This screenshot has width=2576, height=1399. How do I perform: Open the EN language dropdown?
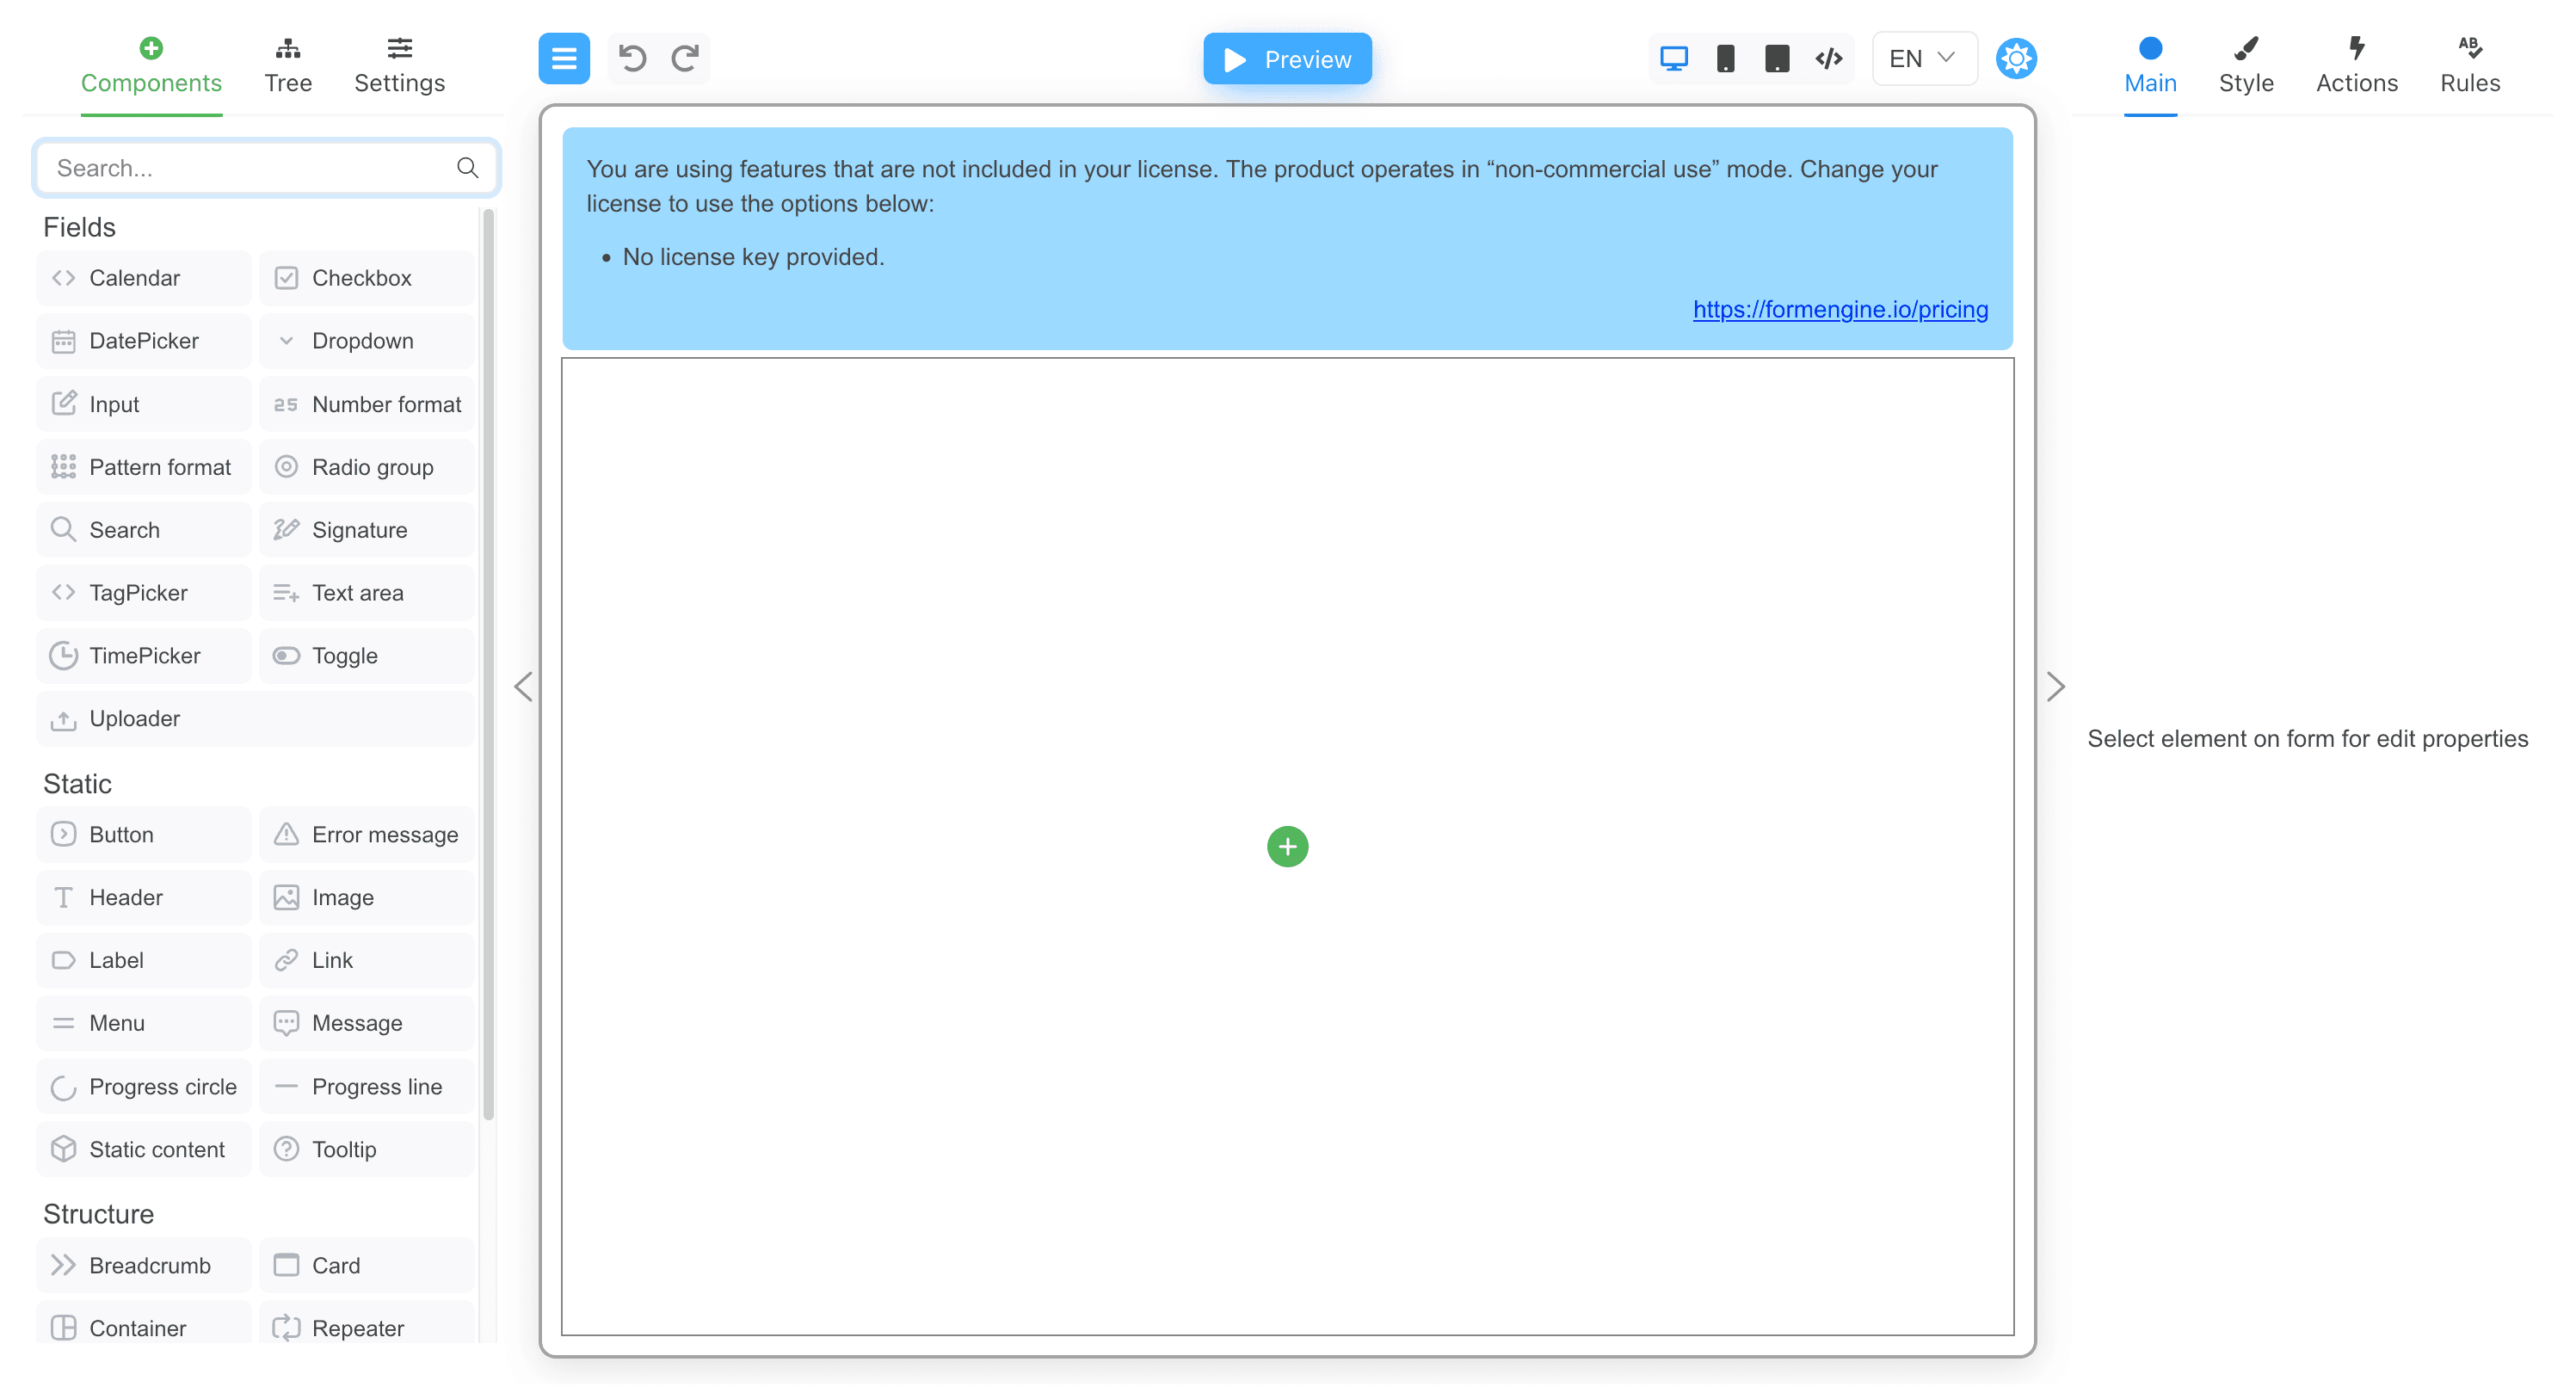(1922, 58)
